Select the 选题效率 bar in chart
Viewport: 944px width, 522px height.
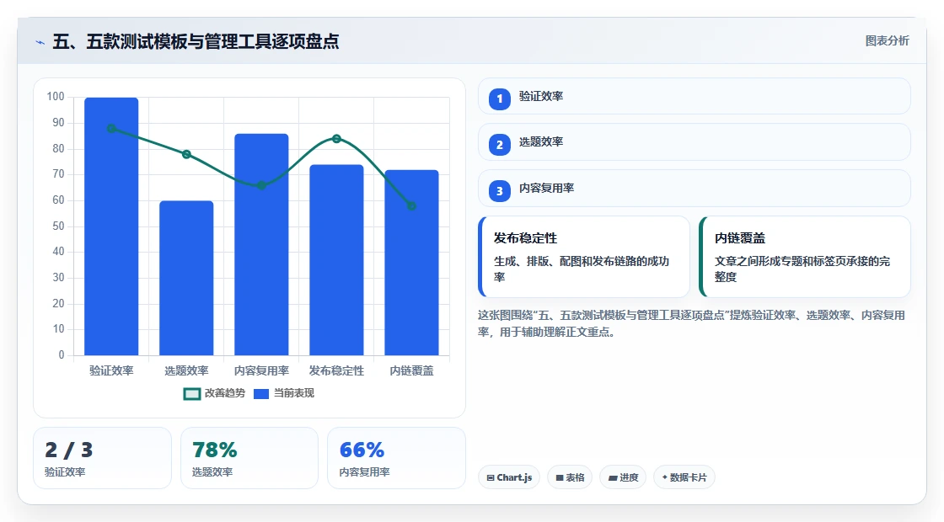[186, 278]
